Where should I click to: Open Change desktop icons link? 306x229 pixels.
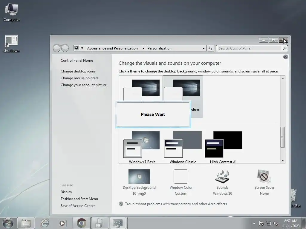click(78, 71)
